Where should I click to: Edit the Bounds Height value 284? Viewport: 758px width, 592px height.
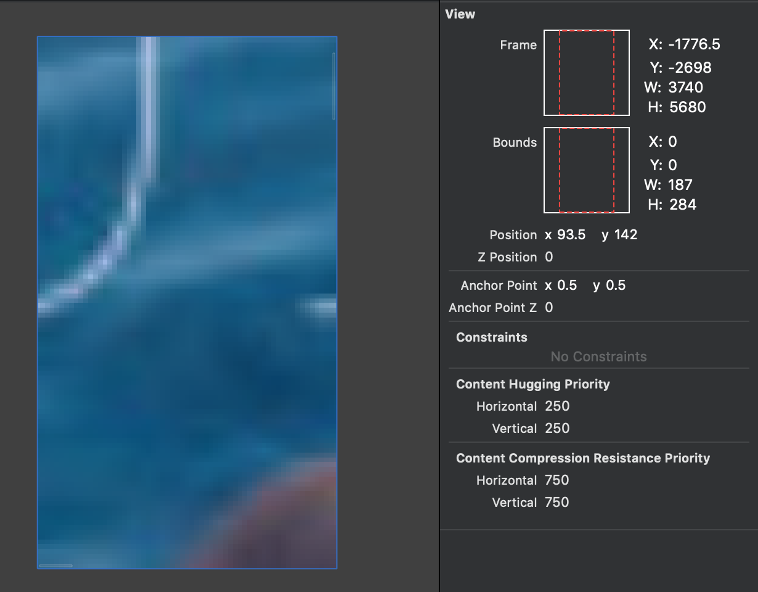(682, 204)
